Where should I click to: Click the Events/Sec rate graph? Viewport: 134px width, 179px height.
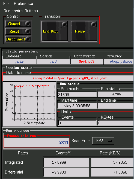pos(29,104)
